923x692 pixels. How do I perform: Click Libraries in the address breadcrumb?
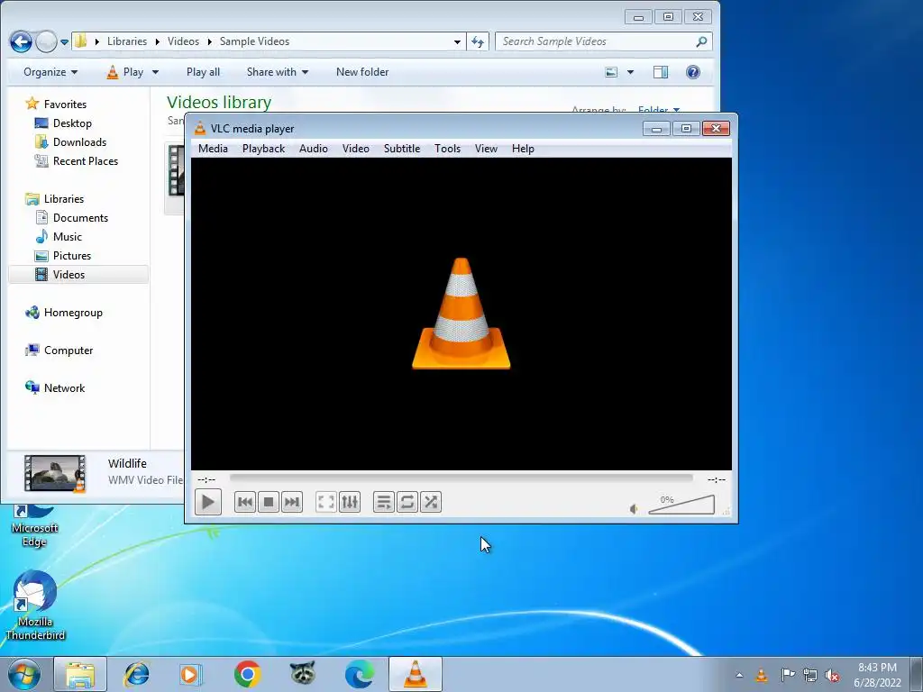click(126, 41)
